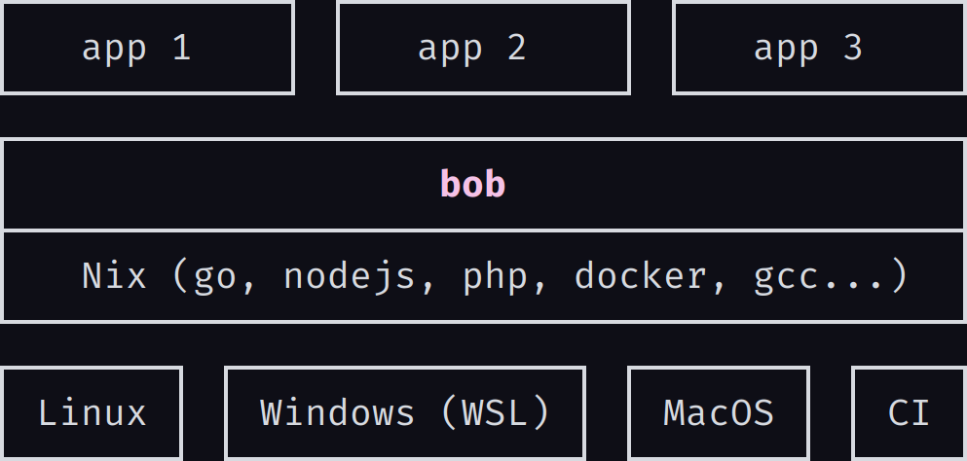Click the app 1 box
Image resolution: width=967 pixels, height=461 pixels.
147,48
